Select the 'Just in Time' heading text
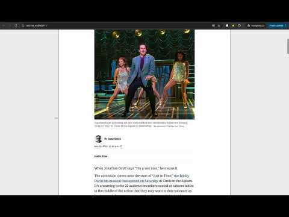Image resolution: width=289 pixels, height=217 pixels. 101,156
